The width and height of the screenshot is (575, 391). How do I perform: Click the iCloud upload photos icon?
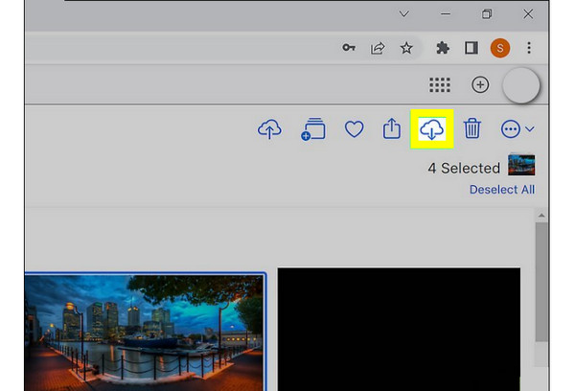[x=269, y=129]
